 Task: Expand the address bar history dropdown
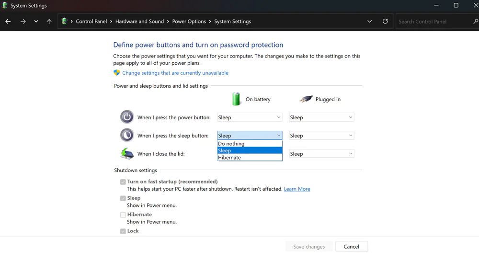click(x=370, y=22)
